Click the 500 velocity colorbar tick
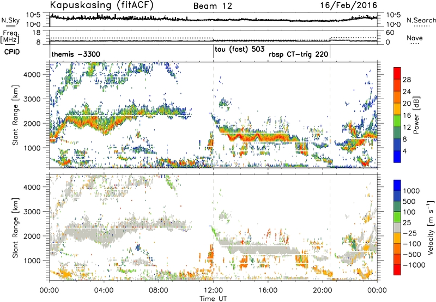 [x=409, y=201]
